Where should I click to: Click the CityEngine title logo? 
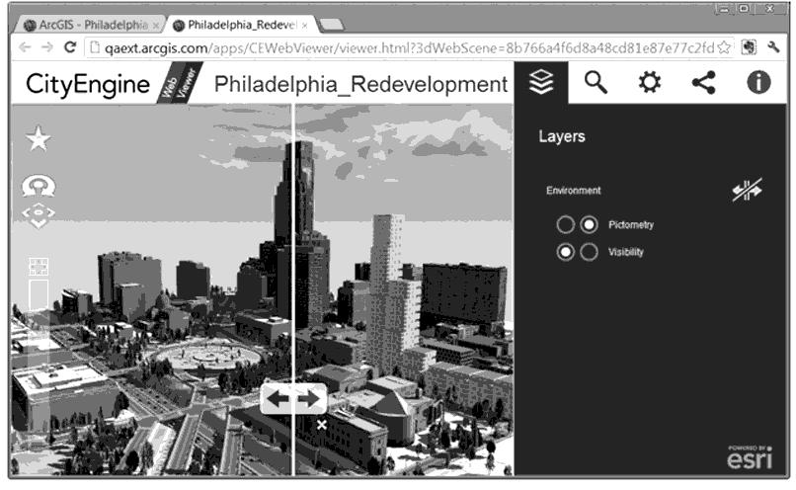[x=88, y=84]
